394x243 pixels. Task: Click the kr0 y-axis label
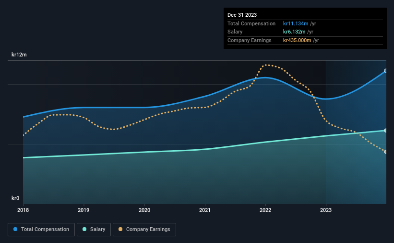(x=15, y=198)
